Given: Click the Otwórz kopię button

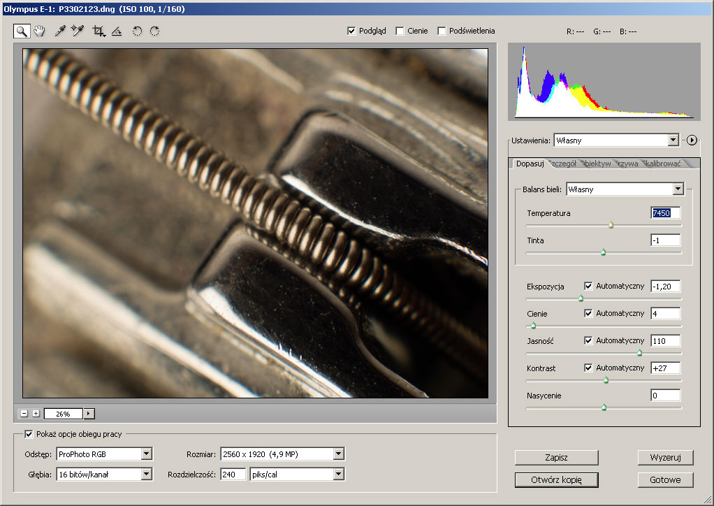Looking at the screenshot, I should pos(556,480).
